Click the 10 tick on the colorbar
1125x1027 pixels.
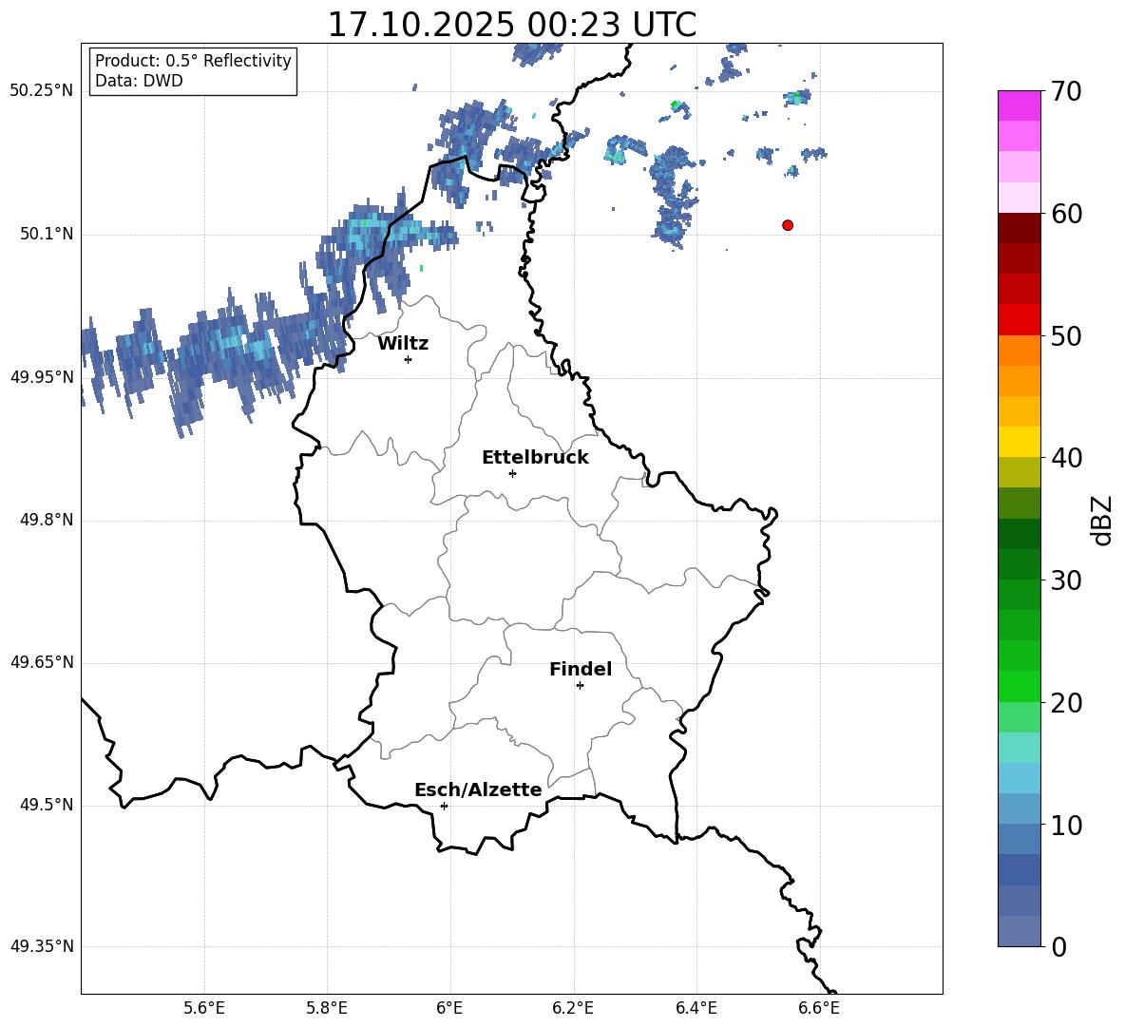(1066, 825)
